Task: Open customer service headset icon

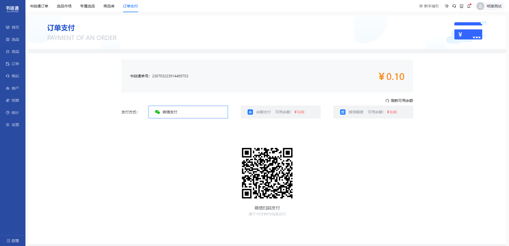Action: pos(454,6)
